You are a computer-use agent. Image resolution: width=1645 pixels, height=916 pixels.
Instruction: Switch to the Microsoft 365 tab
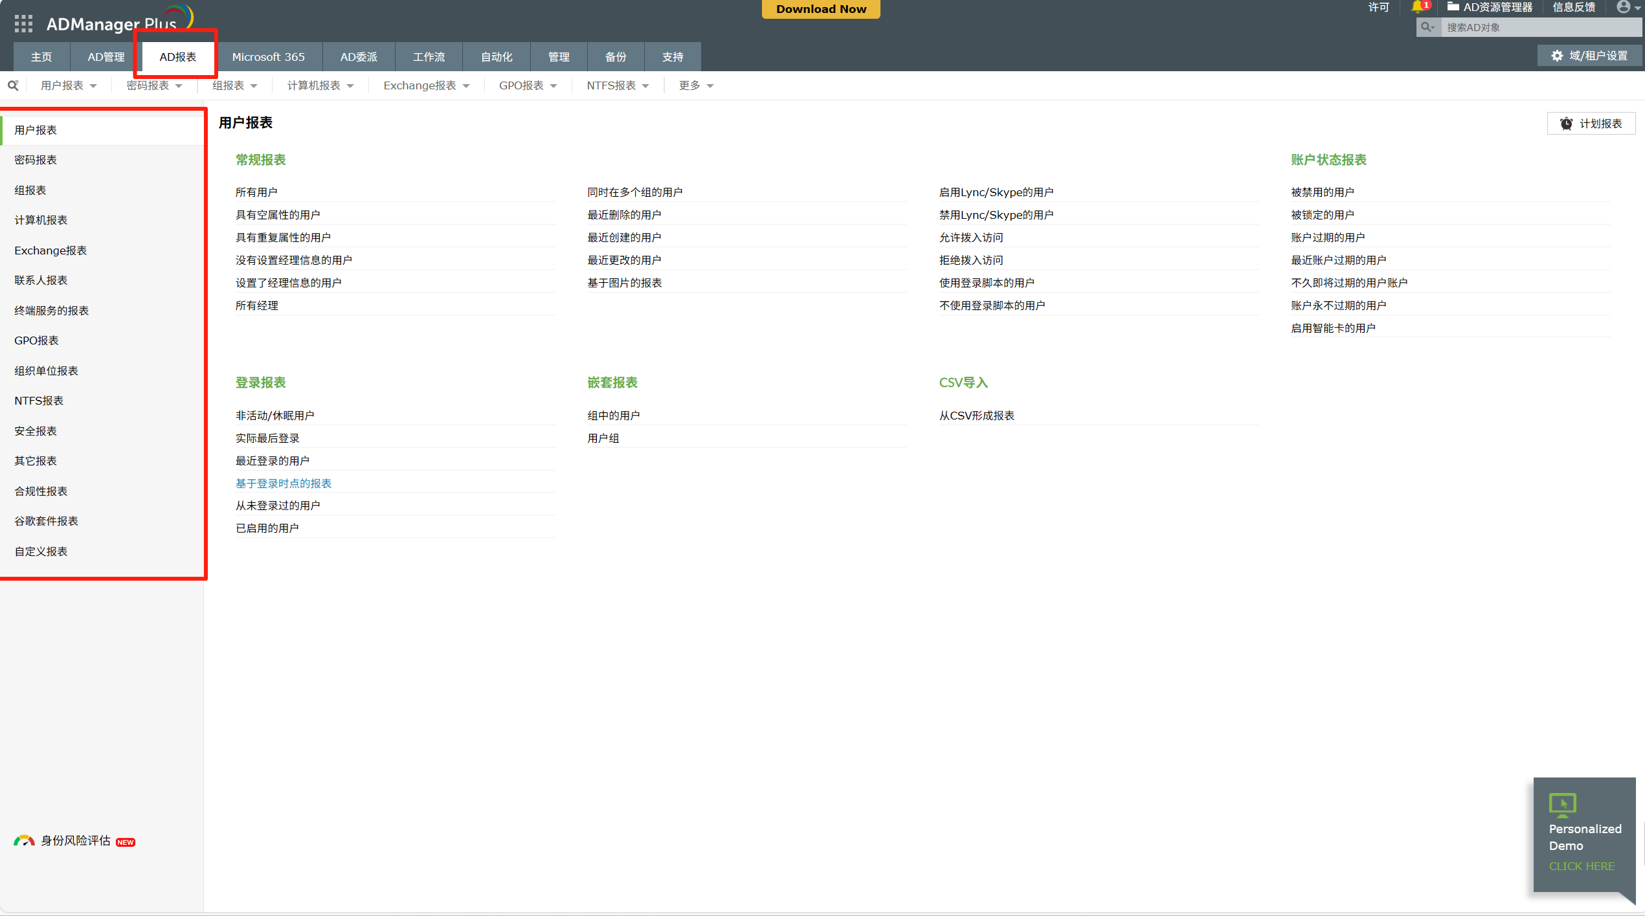[268, 57]
